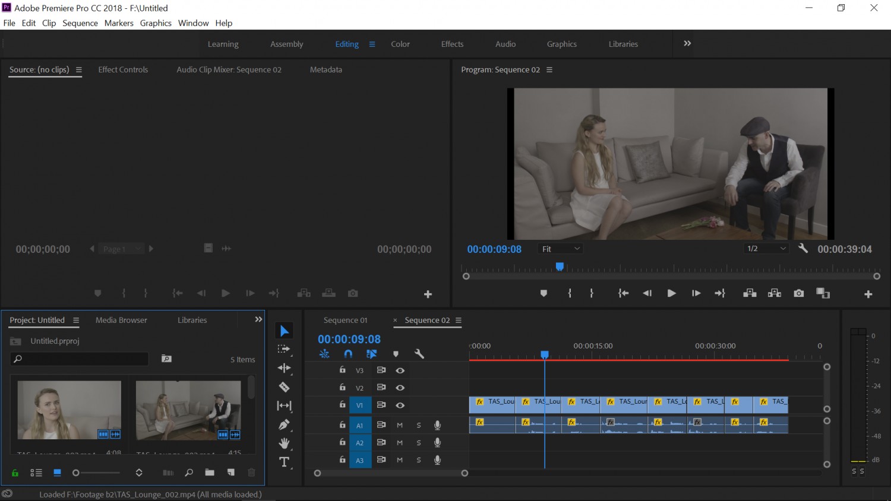Open the Media Browser panel
This screenshot has height=501, width=891.
[x=121, y=320]
